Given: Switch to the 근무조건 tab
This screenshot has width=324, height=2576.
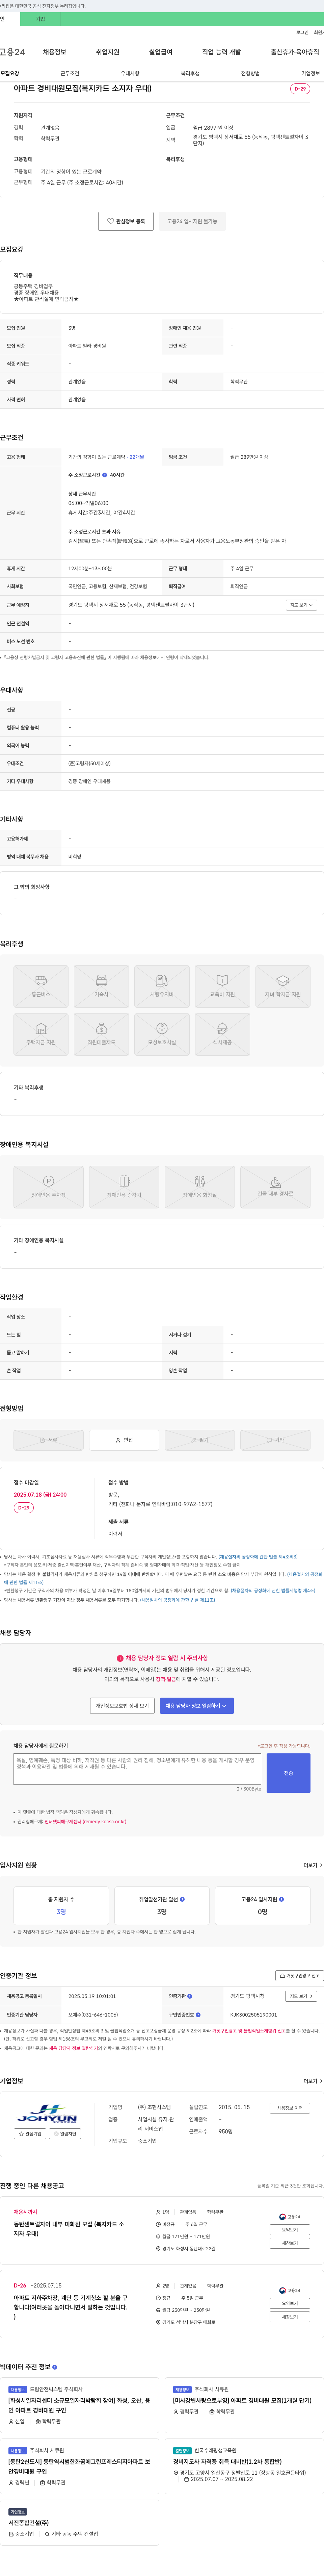Looking at the screenshot, I should [70, 73].
